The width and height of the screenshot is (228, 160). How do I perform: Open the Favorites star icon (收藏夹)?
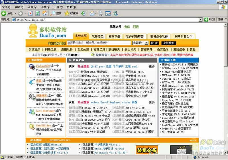click(67, 13)
